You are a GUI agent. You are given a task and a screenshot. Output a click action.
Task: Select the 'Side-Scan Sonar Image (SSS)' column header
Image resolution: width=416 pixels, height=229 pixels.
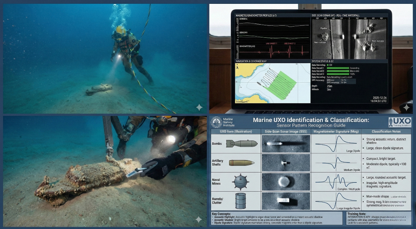pyautogui.click(x=286, y=132)
